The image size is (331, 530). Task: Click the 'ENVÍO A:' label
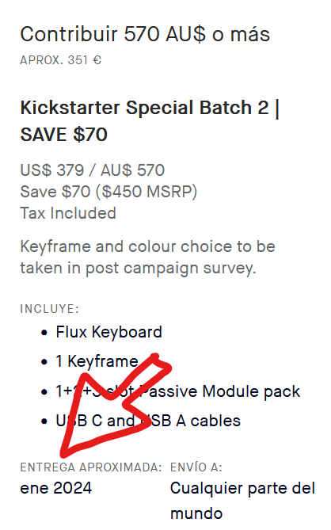pyautogui.click(x=196, y=467)
